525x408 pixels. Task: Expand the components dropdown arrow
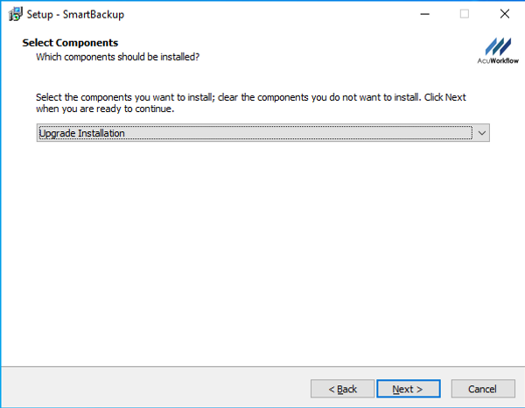tap(480, 133)
